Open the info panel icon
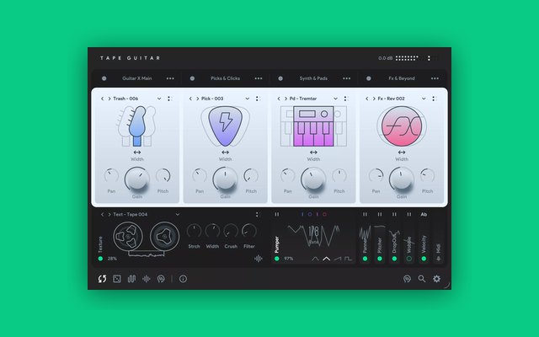Image resolution: width=539 pixels, height=337 pixels. click(x=183, y=279)
